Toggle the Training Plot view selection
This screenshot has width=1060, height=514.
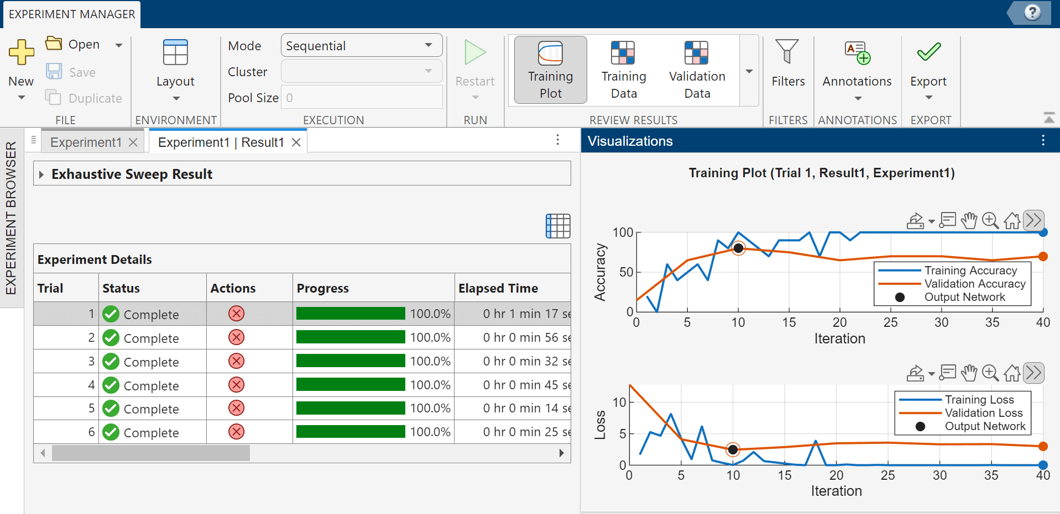pos(550,69)
